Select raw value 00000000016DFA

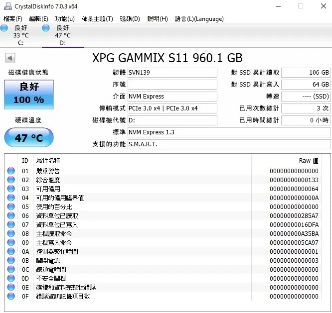coord(294,224)
